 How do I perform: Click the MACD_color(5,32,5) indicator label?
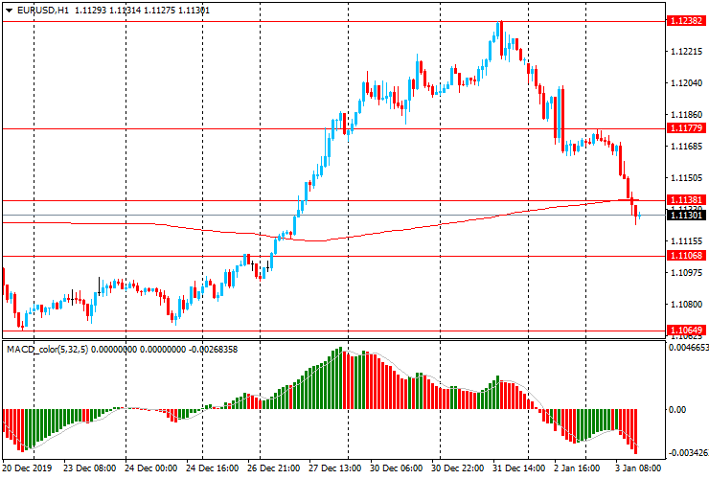click(48, 349)
